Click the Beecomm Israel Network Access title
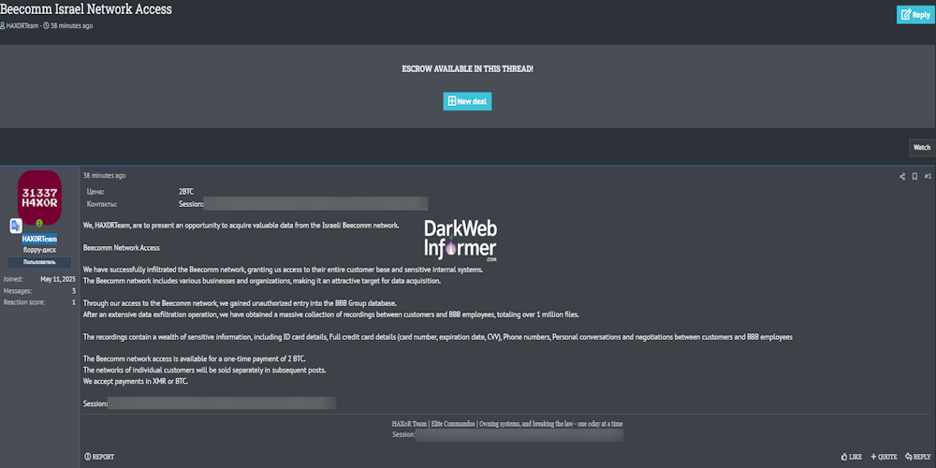936x468 pixels. (86, 9)
